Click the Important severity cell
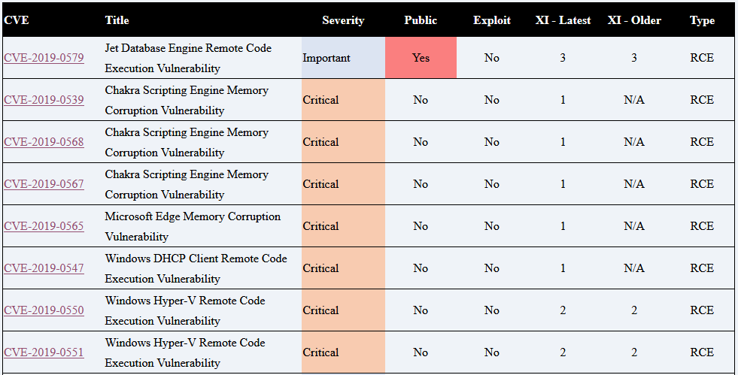Viewport: 738px width, 375px height. (x=326, y=58)
